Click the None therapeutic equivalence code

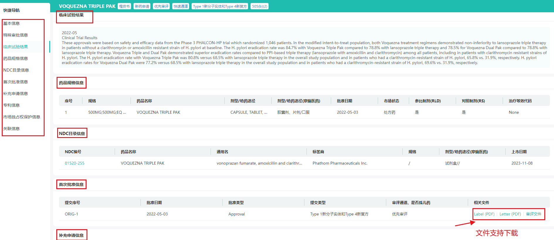coord(514,112)
